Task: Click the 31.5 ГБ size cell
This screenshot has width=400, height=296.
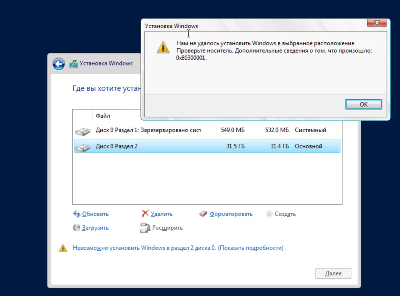Action: (x=235, y=146)
